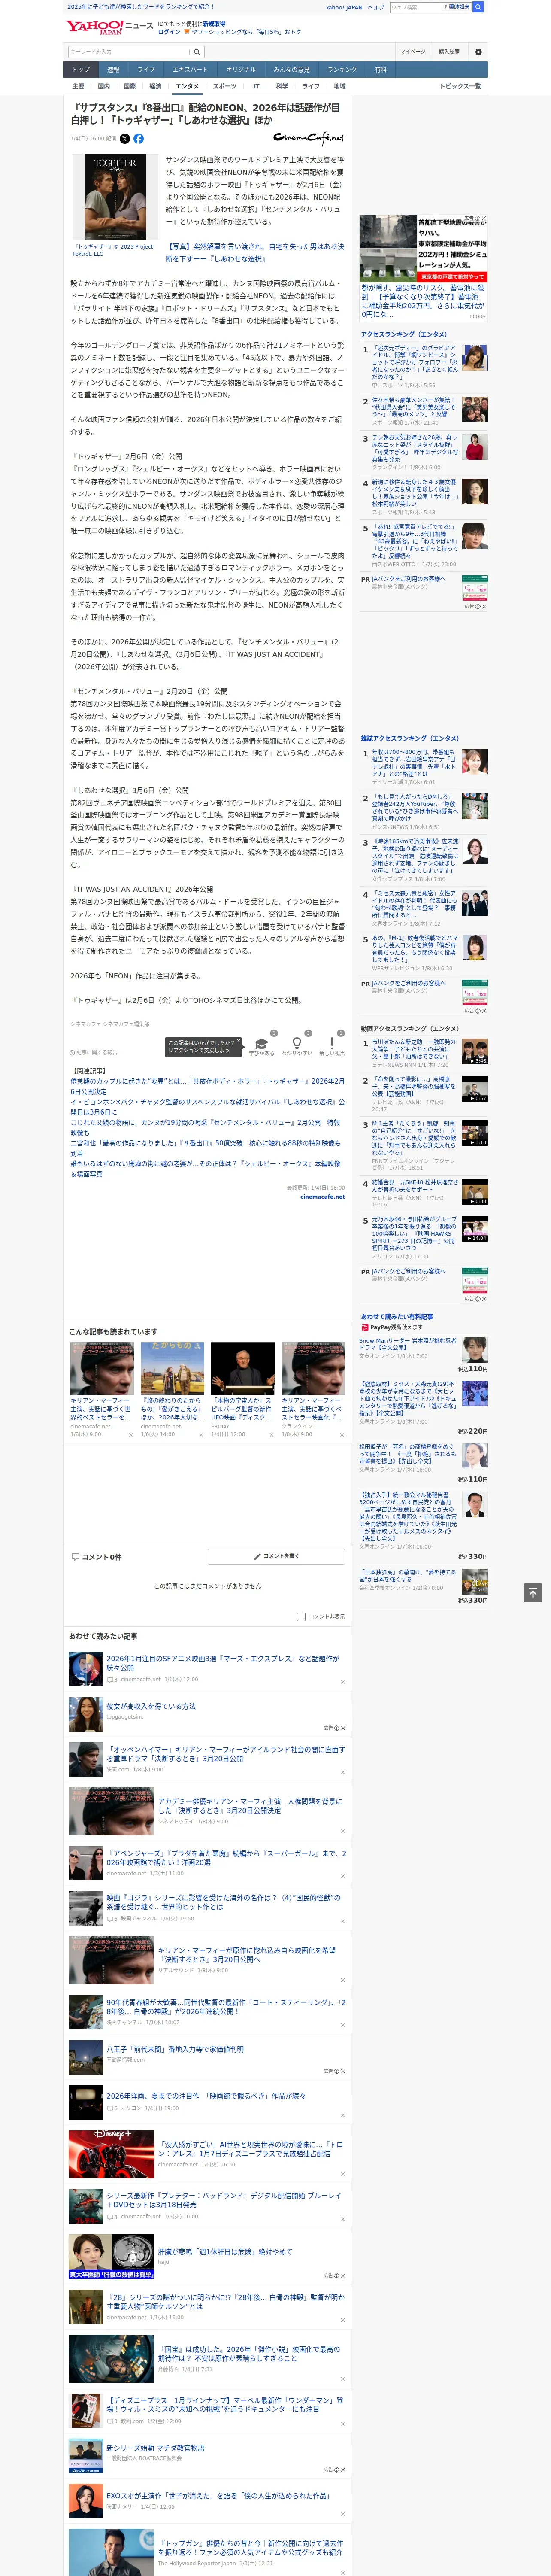Select the スポーツ category tab
551x2576 pixels.
coord(225,87)
